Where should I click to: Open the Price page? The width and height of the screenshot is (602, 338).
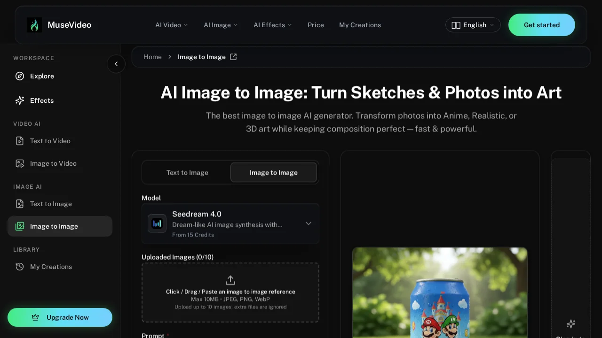coord(316,25)
